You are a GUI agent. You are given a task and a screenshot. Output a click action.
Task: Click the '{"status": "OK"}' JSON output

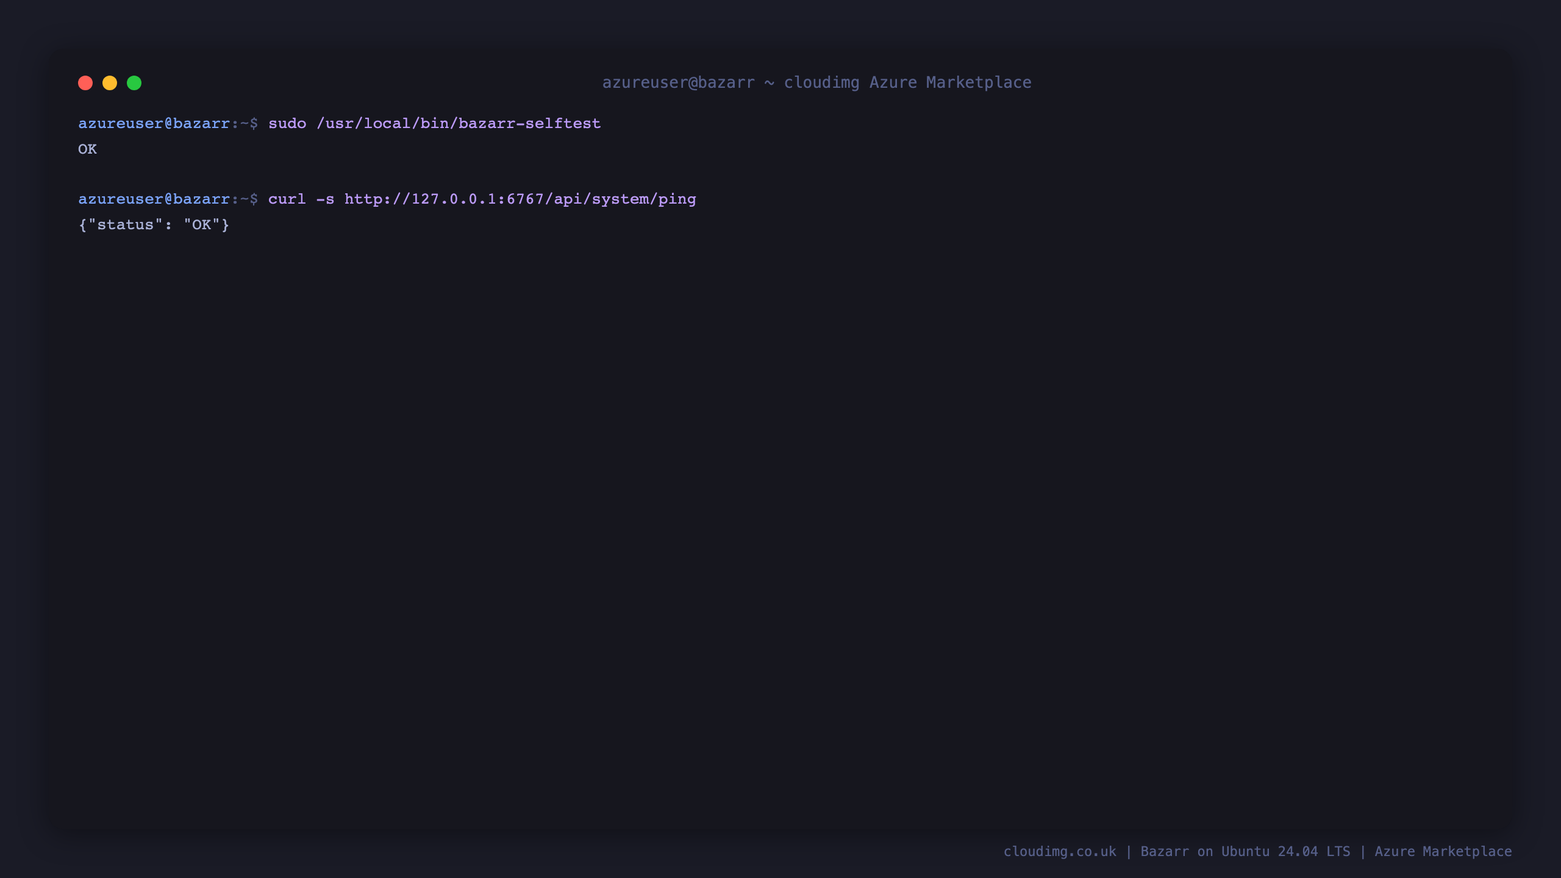[x=154, y=224]
